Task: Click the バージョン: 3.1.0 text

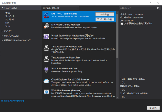Action: 127,21
